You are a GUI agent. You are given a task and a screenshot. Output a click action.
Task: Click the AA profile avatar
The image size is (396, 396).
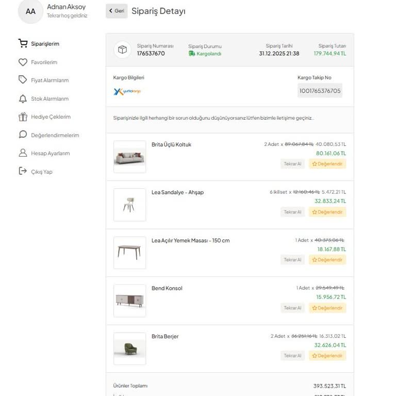point(30,11)
